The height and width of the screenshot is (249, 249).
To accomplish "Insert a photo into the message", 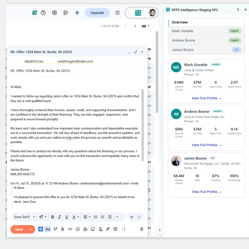I will (93, 229).
